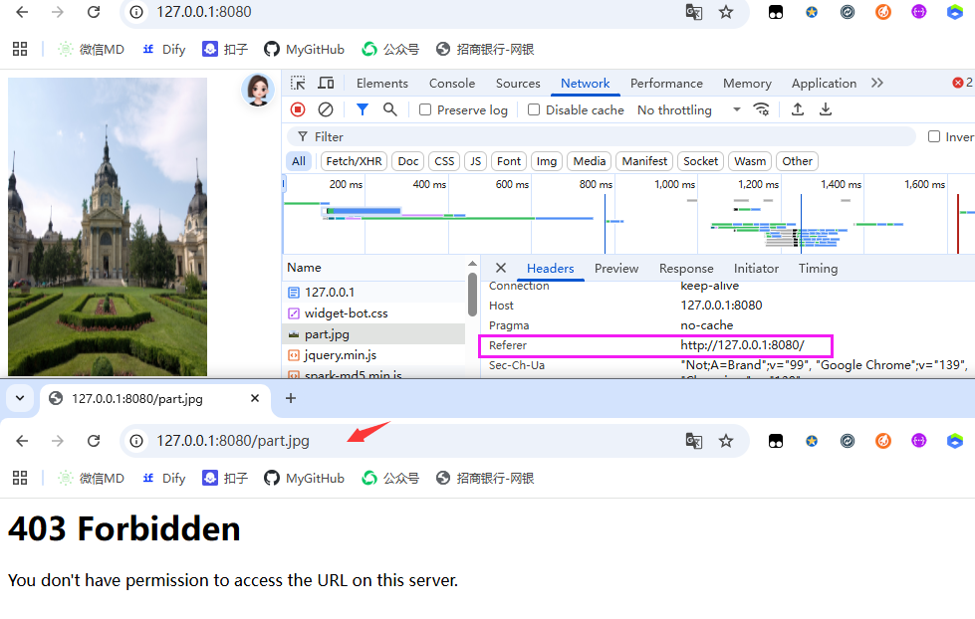Select the Img filter chip
This screenshot has width=975, height=619.
pos(547,161)
